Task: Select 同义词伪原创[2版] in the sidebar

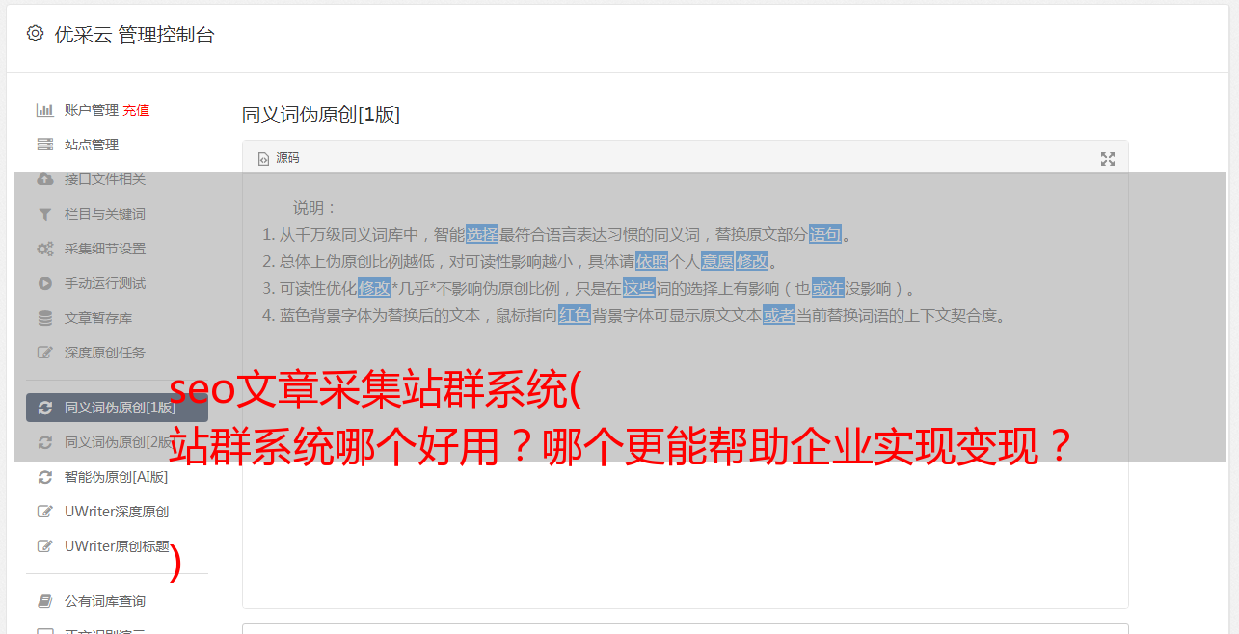Action: (x=117, y=442)
